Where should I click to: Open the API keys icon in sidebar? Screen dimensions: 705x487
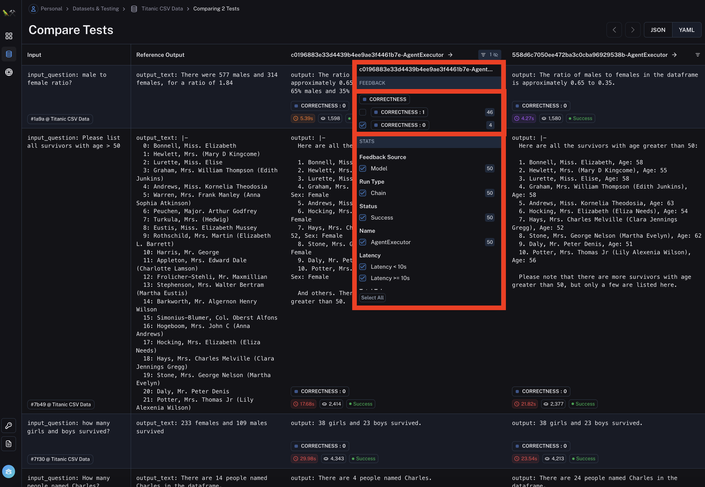click(9, 426)
